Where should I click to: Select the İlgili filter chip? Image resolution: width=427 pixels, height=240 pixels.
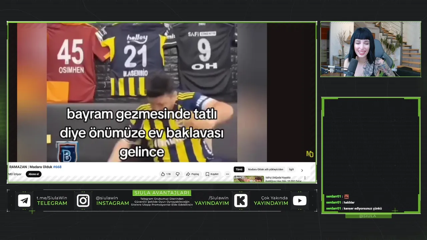point(291,169)
